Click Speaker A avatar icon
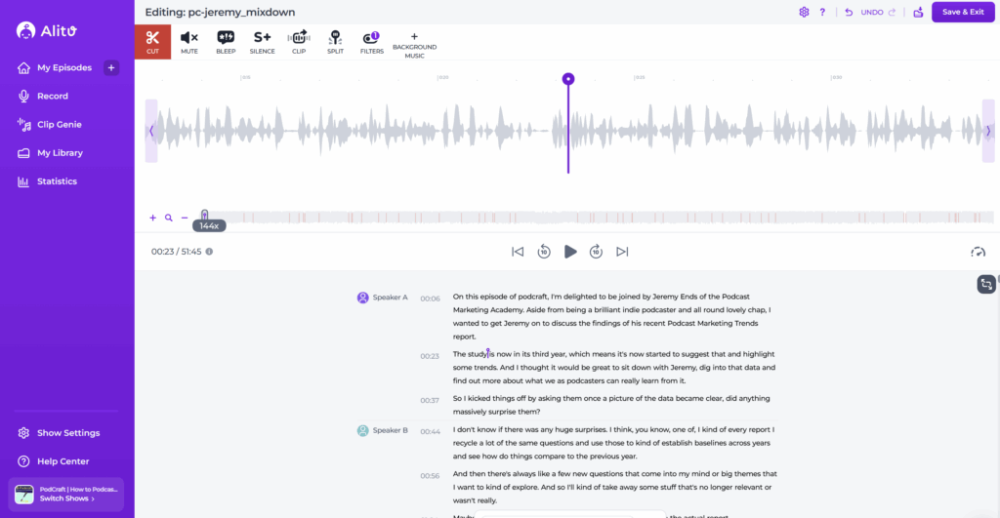1000x518 pixels. click(x=363, y=298)
